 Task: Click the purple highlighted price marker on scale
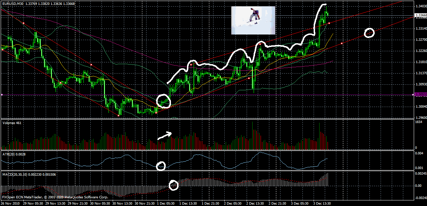pos(420,94)
